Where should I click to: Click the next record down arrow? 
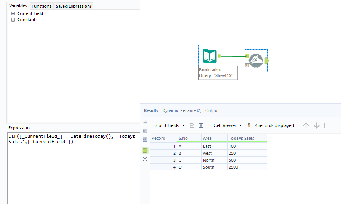coord(317,125)
